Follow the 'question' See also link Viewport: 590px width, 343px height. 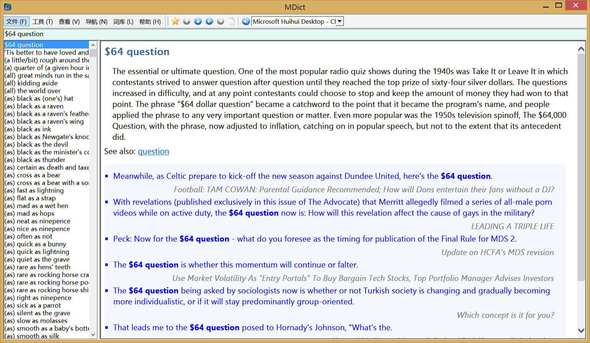click(154, 151)
